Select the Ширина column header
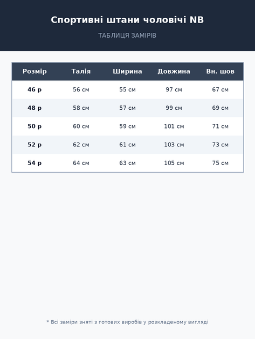 127,72
